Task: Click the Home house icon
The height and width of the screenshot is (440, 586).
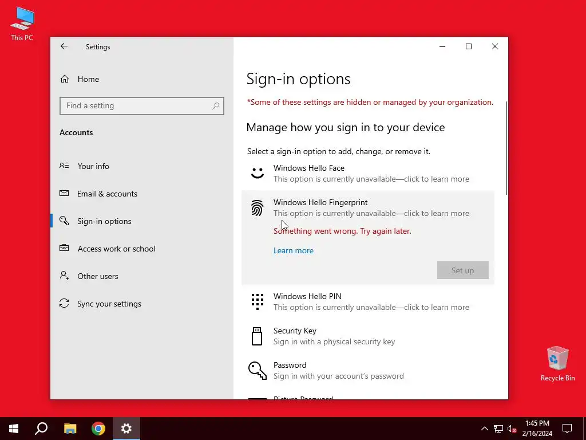Action: click(x=65, y=79)
